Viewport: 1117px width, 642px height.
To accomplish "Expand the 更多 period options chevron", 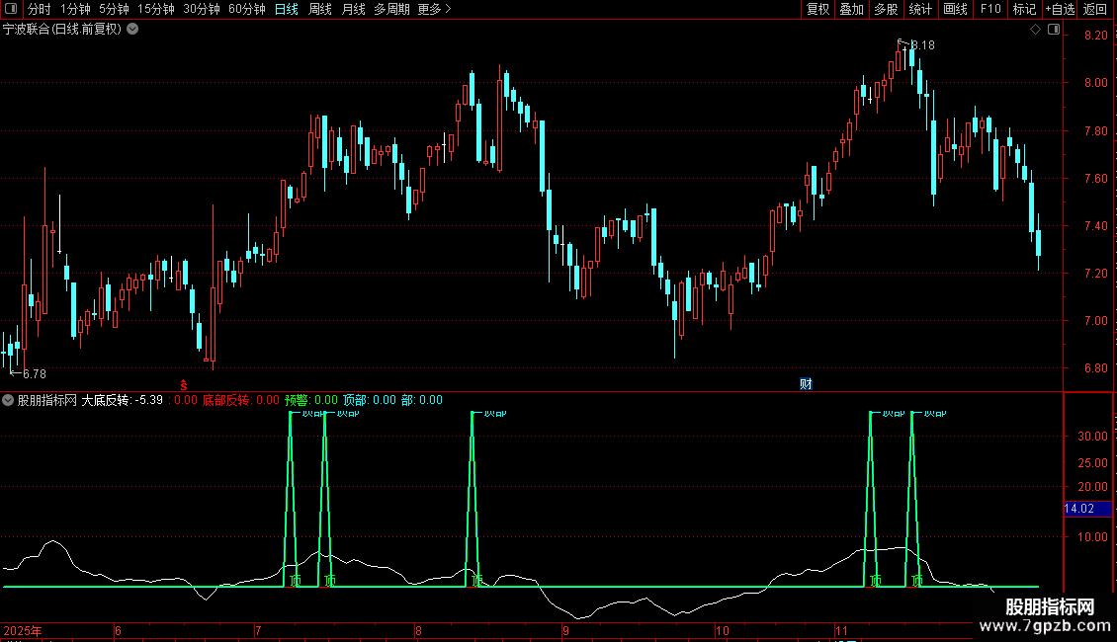I will (448, 9).
